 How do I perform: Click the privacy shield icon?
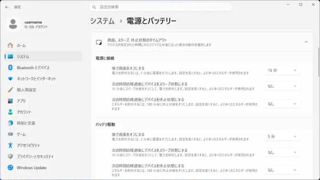click(x=10, y=156)
